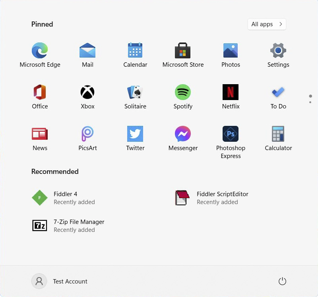Viewport: 318px width, 297px height.
Task: Start Netflix app
Action: pos(231,93)
